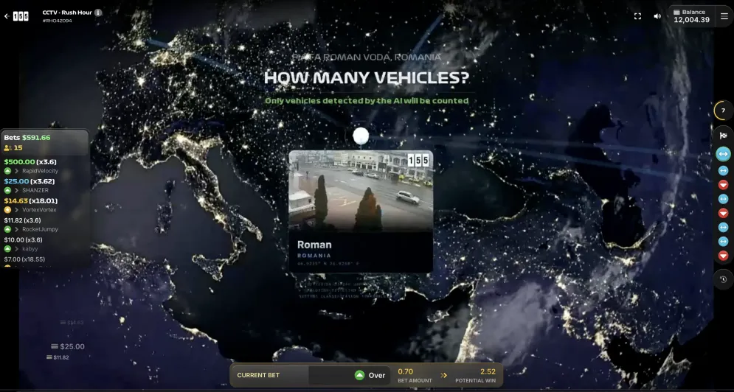Open the Roman CCTV camera thumbnail
734x392 pixels.
(361, 191)
